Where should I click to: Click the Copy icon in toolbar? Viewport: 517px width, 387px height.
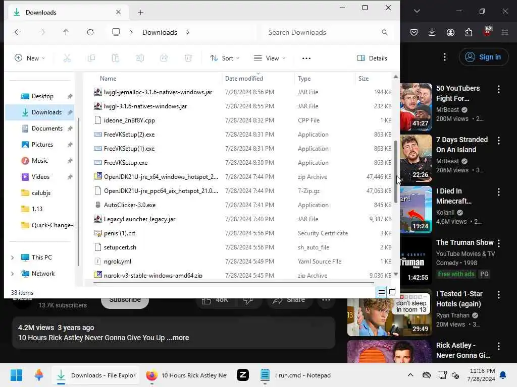click(91, 58)
